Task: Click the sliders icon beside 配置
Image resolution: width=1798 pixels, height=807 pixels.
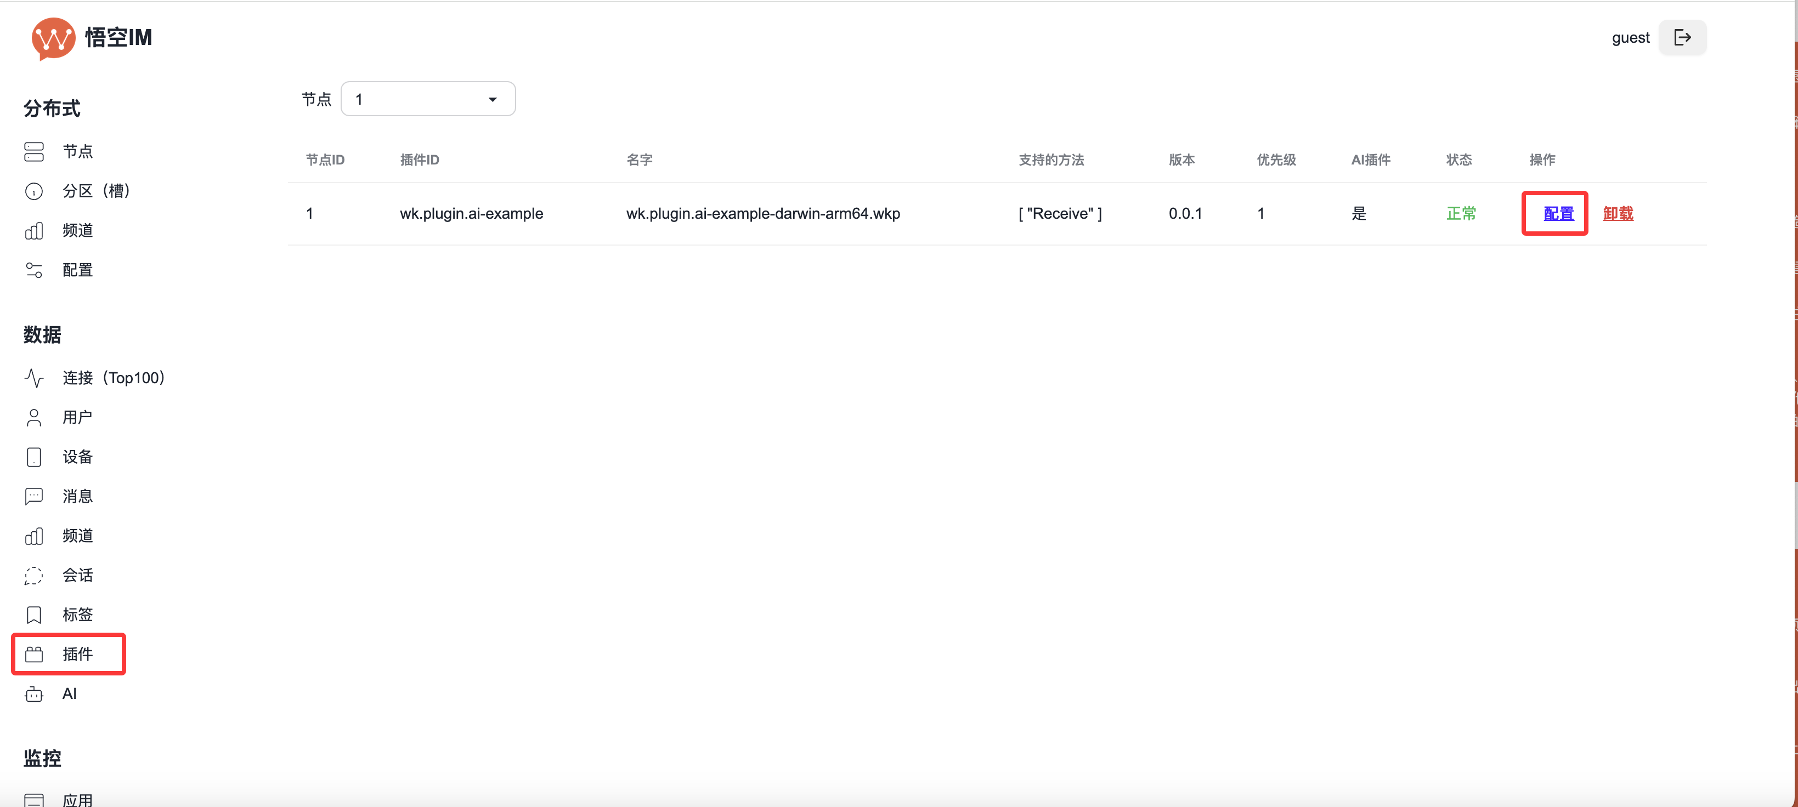Action: (x=33, y=270)
